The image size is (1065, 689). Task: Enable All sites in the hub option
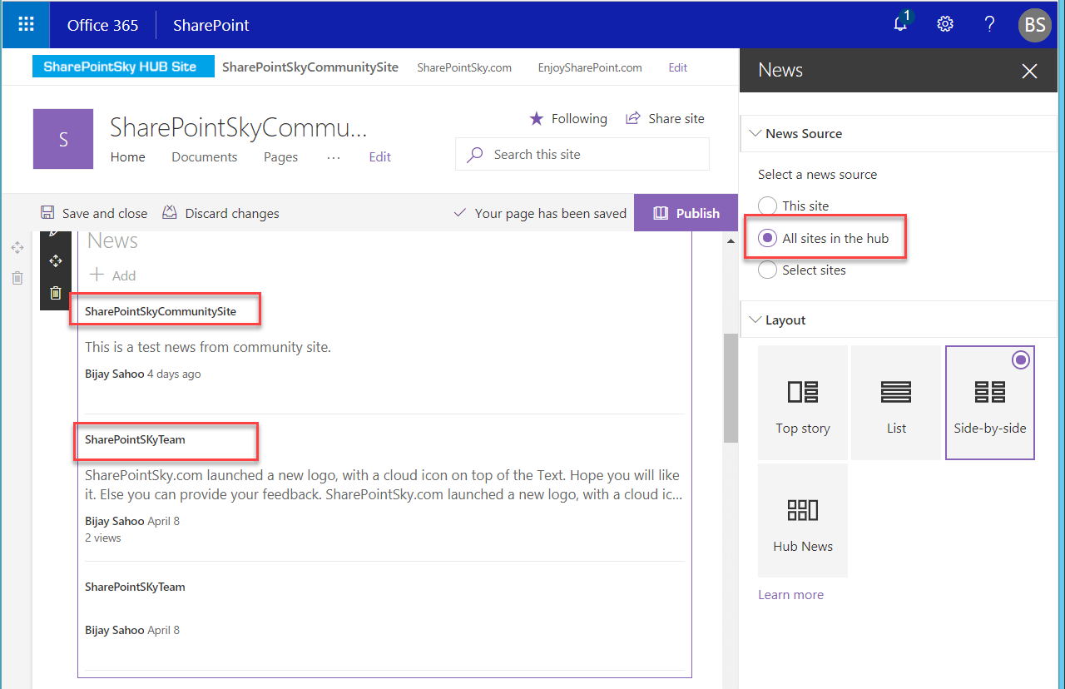tap(766, 238)
